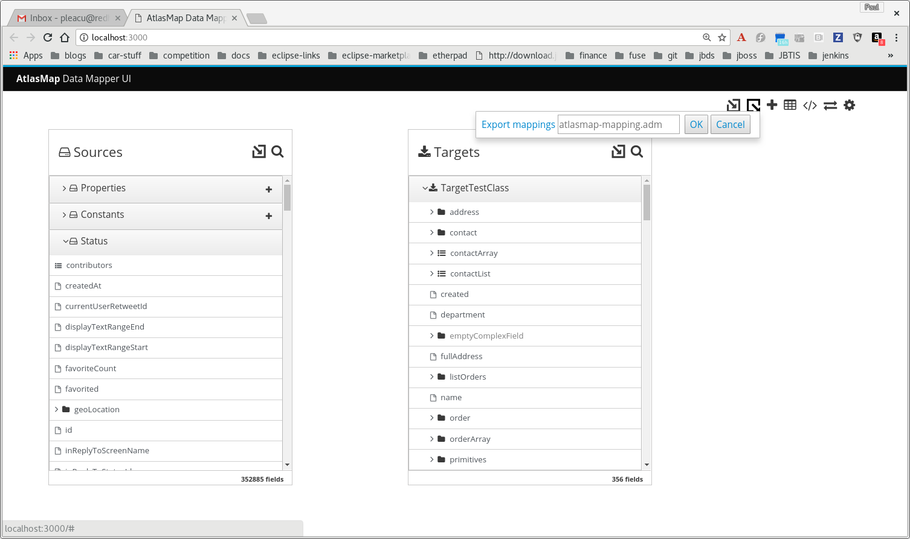This screenshot has height=539, width=910.
Task: Open the mapping table view icon
Action: 790,105
